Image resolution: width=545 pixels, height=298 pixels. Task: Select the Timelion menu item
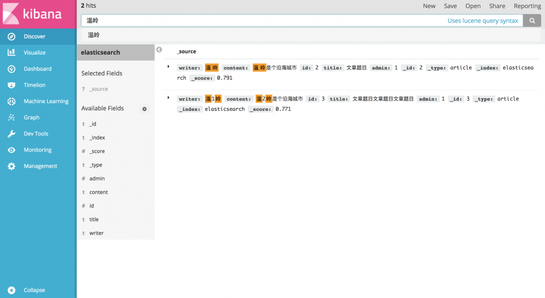[34, 85]
